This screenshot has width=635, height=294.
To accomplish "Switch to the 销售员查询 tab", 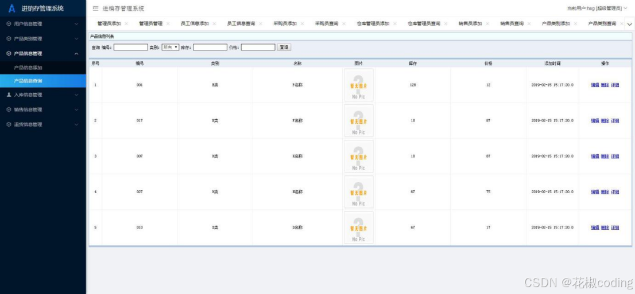I will pyautogui.click(x=512, y=24).
